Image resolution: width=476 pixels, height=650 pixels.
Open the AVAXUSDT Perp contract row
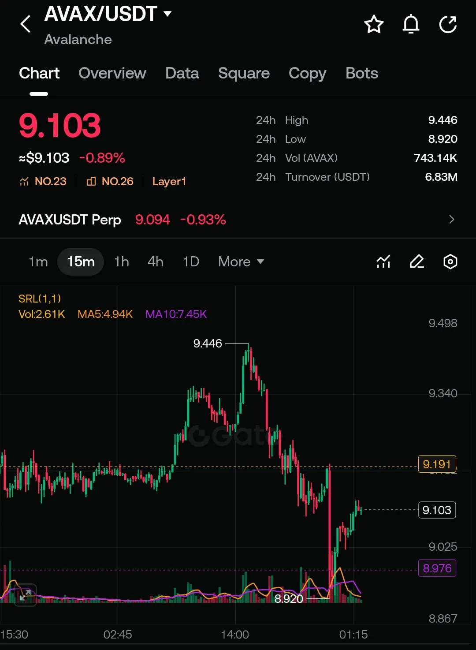click(x=238, y=219)
